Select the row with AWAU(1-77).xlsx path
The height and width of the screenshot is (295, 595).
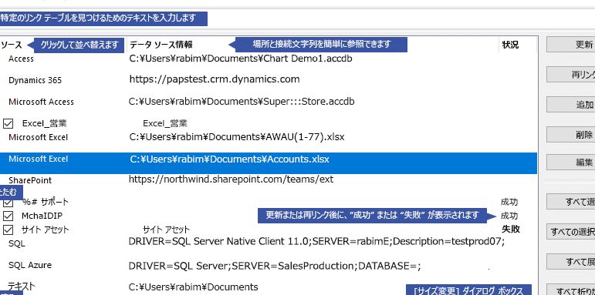(269, 137)
